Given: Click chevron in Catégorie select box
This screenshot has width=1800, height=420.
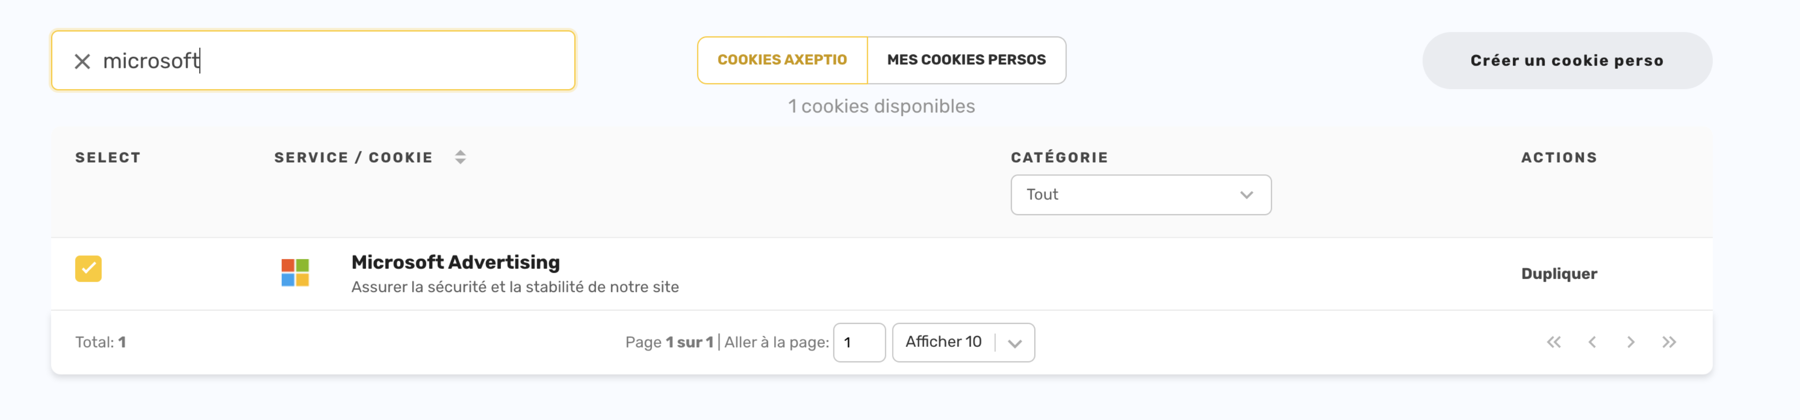Looking at the screenshot, I should click(1246, 195).
